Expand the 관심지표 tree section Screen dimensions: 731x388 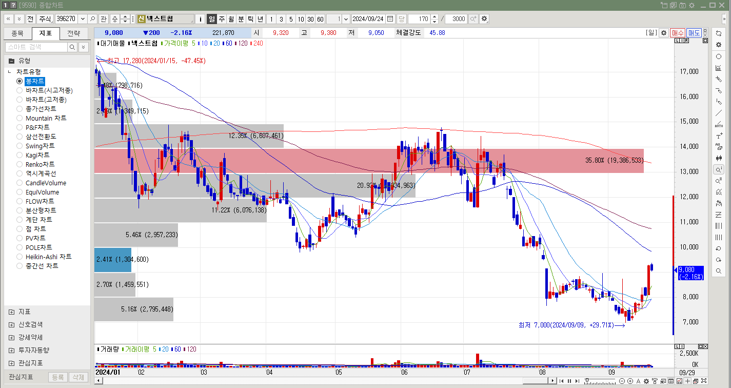12,363
